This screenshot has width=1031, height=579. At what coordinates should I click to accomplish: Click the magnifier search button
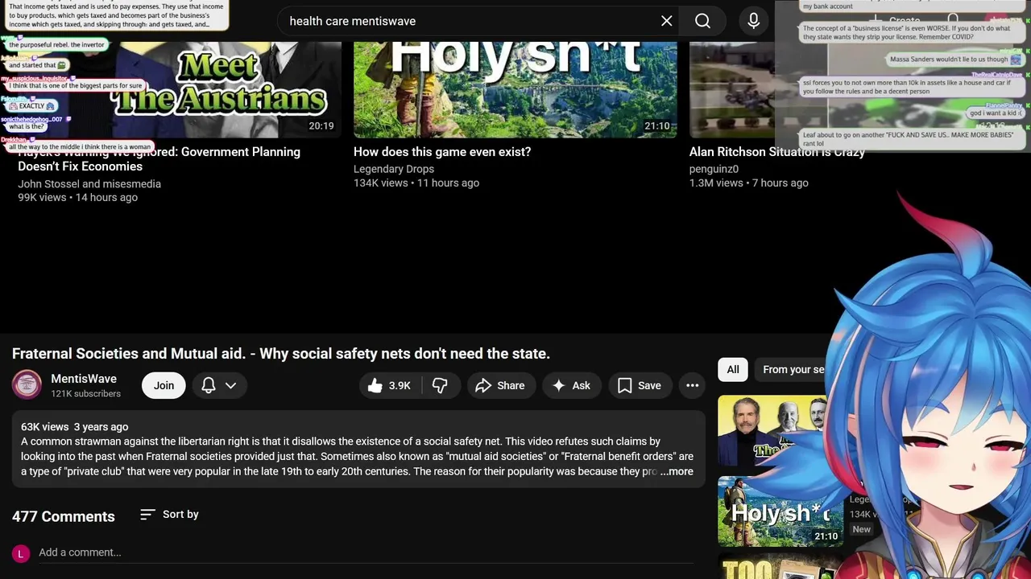pos(702,21)
